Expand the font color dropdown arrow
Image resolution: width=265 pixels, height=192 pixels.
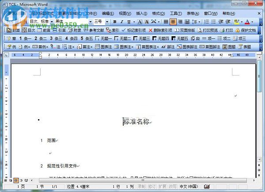coord(252,22)
